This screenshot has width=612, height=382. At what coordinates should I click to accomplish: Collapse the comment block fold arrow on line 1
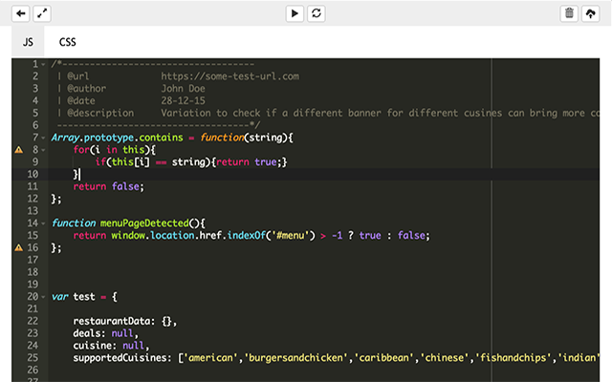coord(44,64)
